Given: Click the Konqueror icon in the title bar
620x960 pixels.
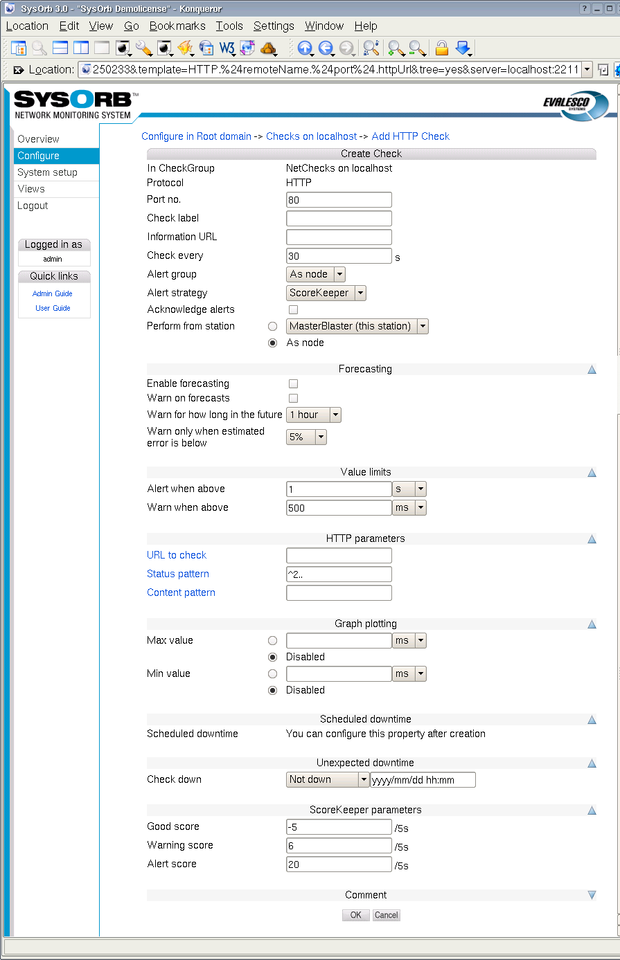Looking at the screenshot, I should pos(10,8).
